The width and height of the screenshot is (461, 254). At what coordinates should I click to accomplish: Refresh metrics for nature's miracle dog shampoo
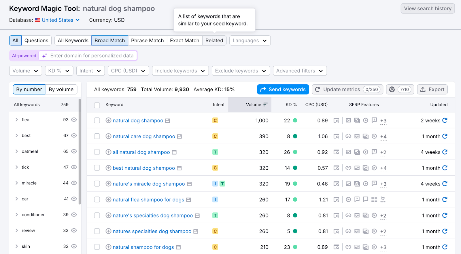(x=445, y=184)
